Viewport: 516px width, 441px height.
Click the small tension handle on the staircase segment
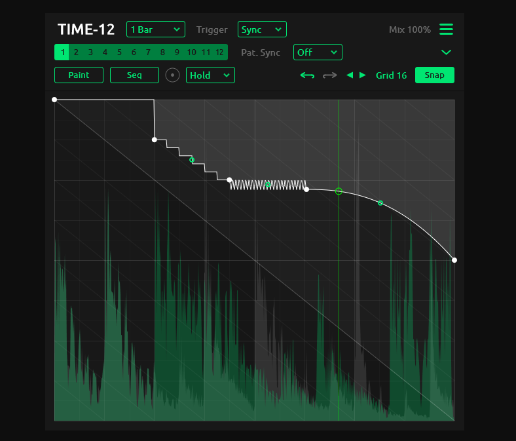pyautogui.click(x=192, y=160)
